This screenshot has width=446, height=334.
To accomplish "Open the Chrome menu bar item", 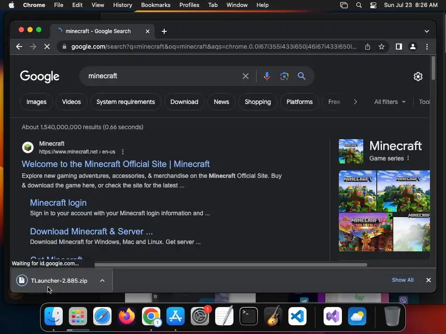I will click(x=34, y=5).
